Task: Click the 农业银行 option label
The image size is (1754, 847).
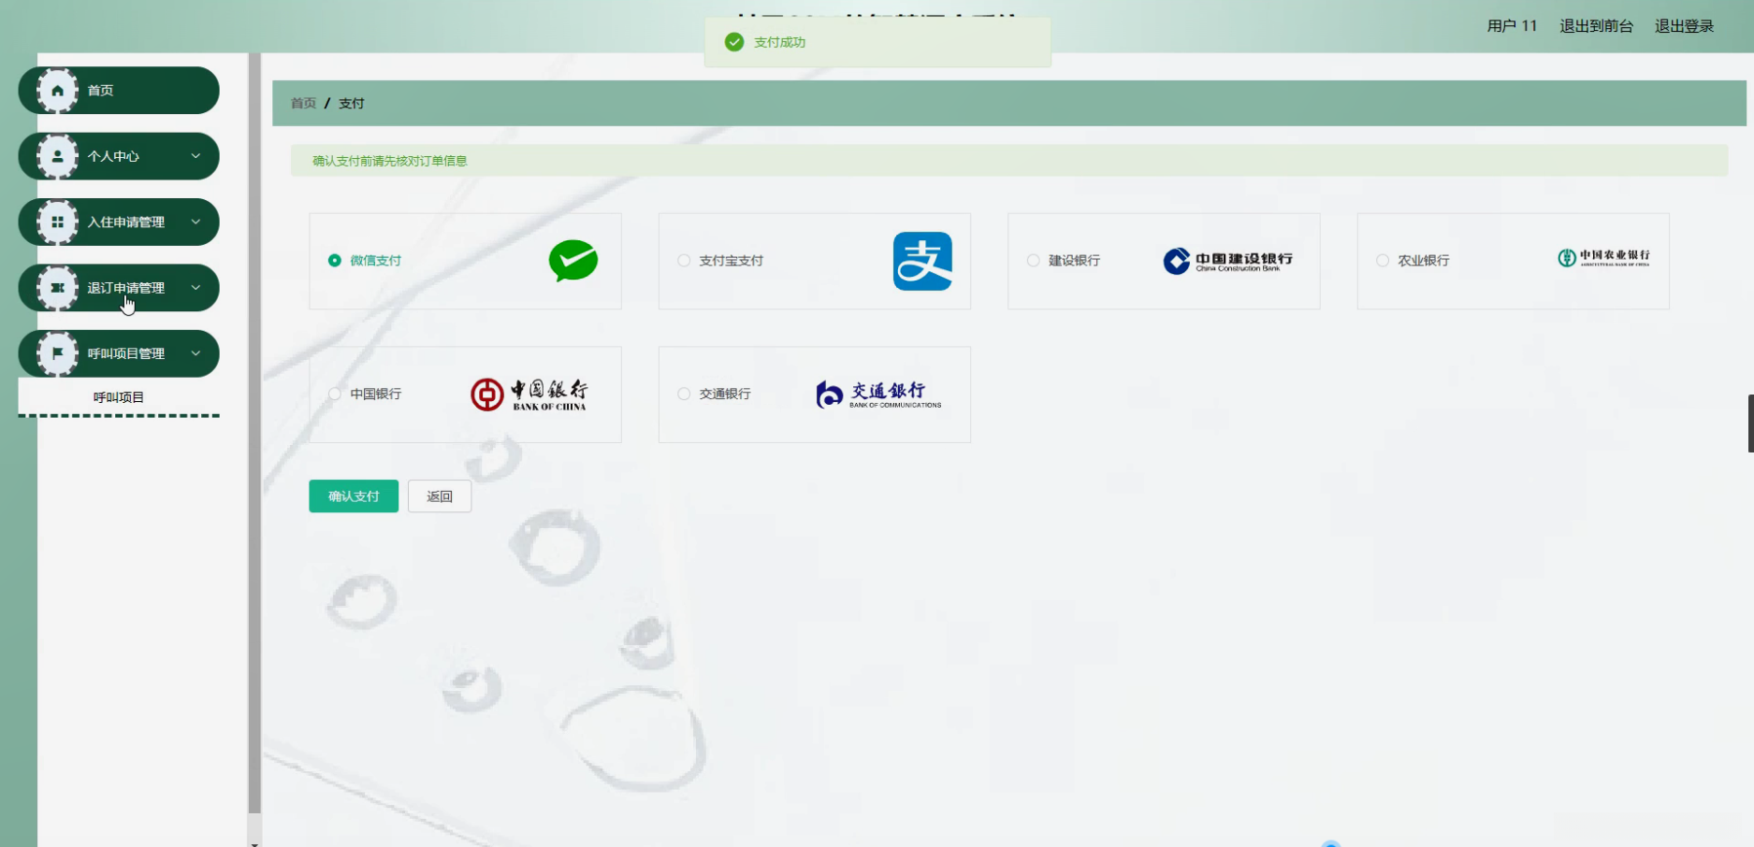Action: [1424, 261]
